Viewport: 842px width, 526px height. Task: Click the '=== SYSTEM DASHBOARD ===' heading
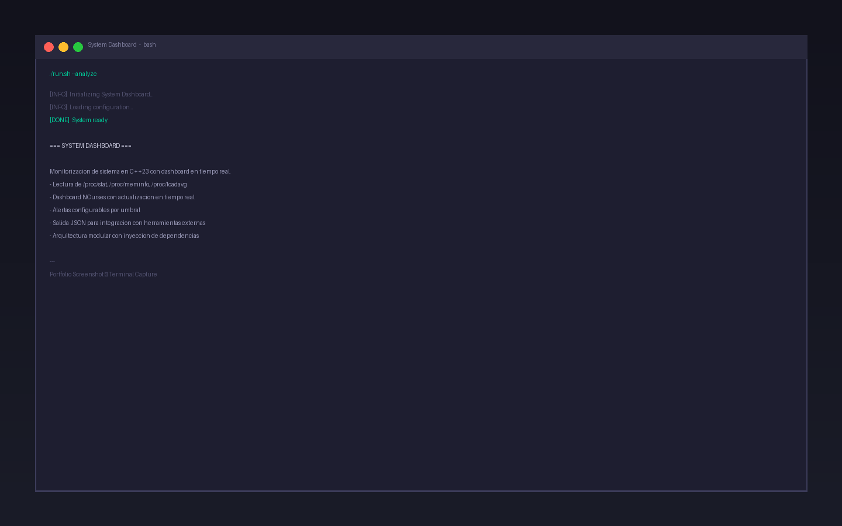[91, 146]
